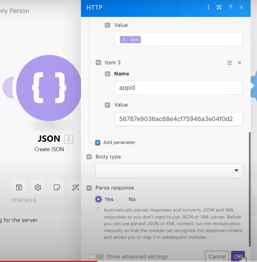Click the Create JSON caption text
Image resolution: width=257 pixels, height=262 pixels.
[x=49, y=149]
